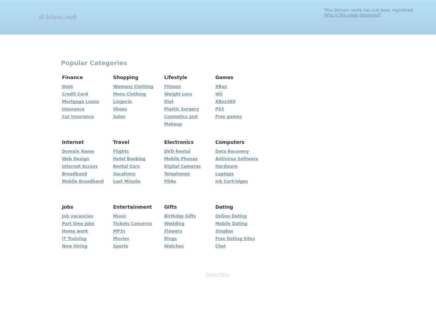Click Domain Name under Internet

click(78, 151)
